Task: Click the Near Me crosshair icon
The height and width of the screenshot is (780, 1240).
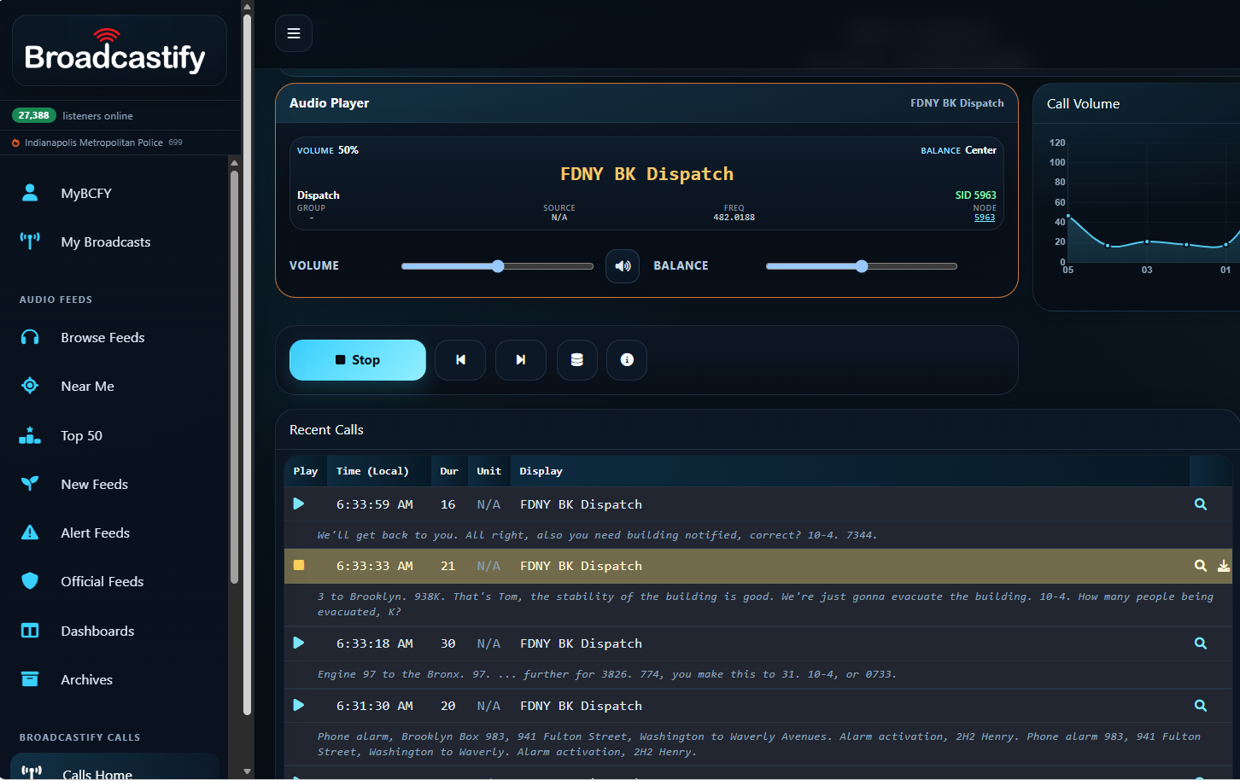Action: pos(30,386)
